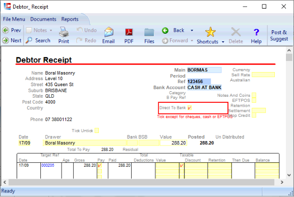Click the Forward arrow icon
294x197 pixels.
click(x=165, y=41)
